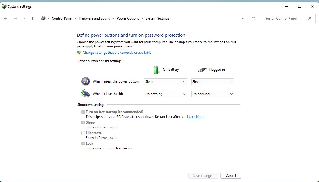Open the recent locations chevron

(x=24, y=18)
